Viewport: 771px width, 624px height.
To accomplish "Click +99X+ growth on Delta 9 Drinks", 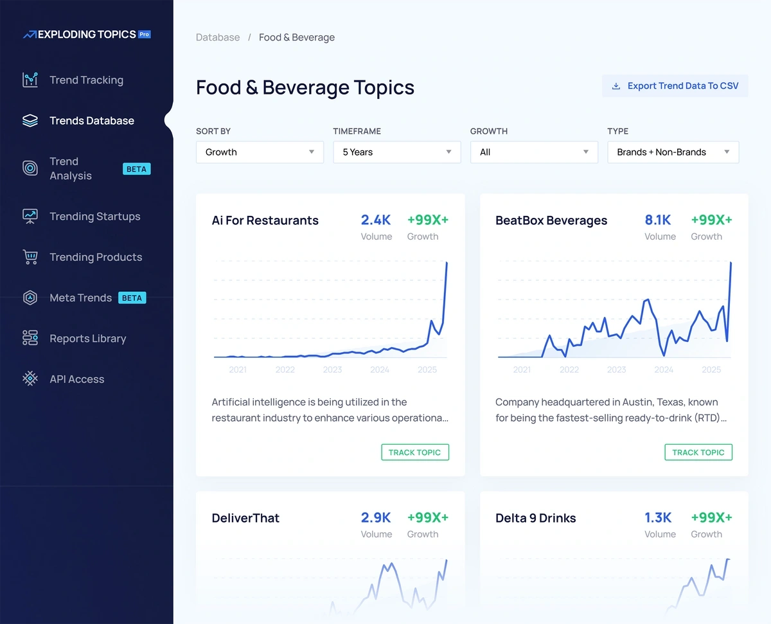I will pos(711,518).
